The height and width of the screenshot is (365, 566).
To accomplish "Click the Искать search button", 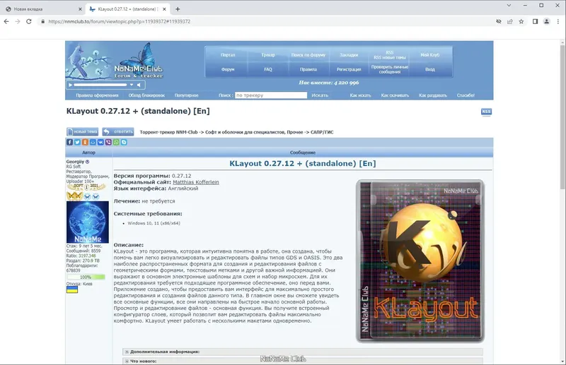I will click(x=320, y=95).
